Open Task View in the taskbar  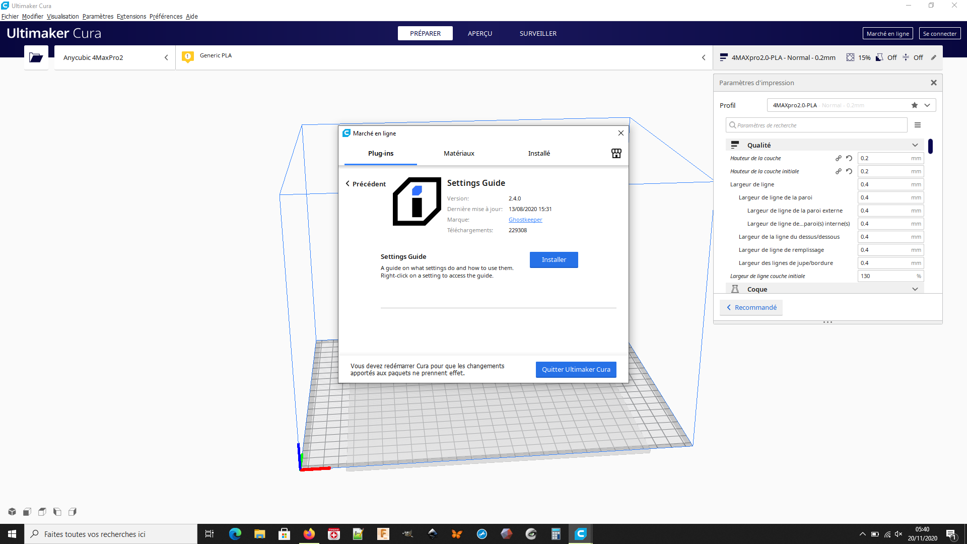[210, 534]
